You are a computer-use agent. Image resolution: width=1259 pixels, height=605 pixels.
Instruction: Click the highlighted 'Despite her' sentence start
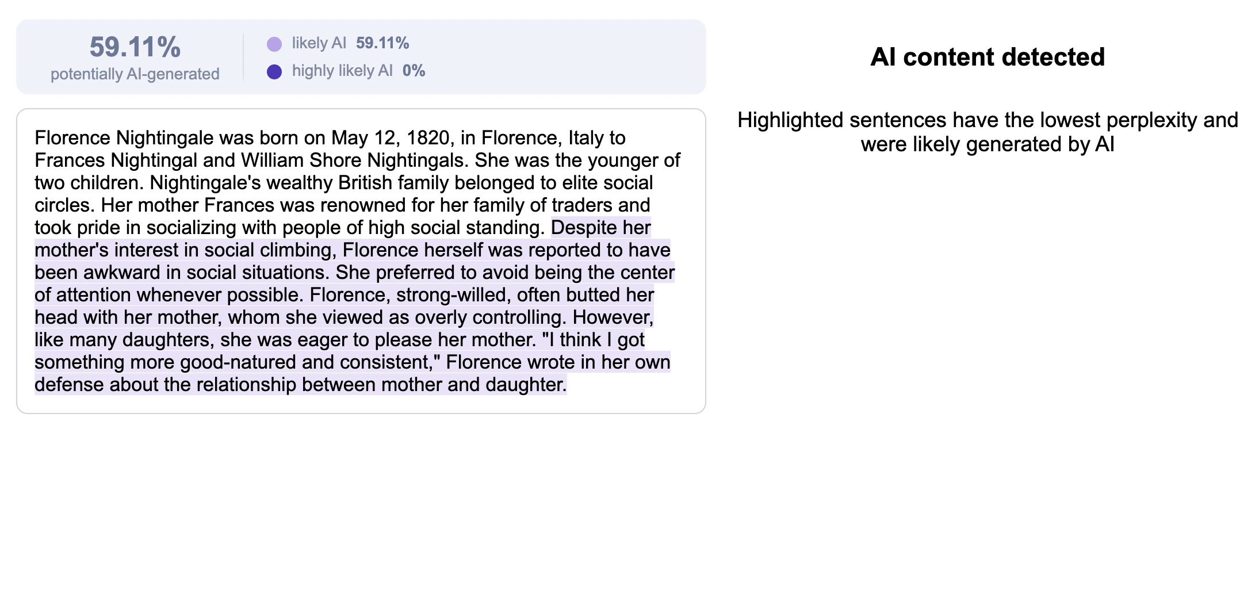(x=600, y=227)
